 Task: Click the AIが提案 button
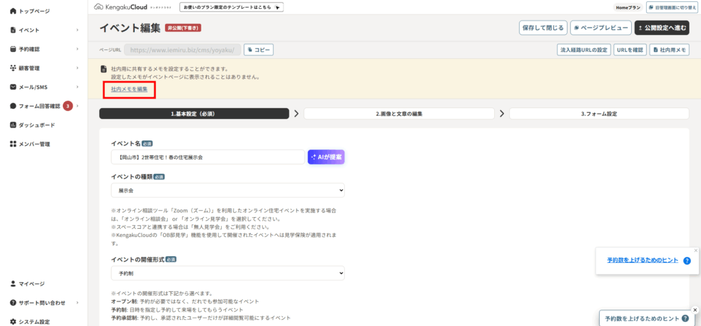(x=326, y=157)
